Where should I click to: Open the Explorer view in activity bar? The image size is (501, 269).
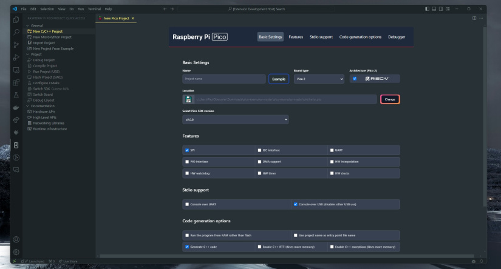coord(16,21)
